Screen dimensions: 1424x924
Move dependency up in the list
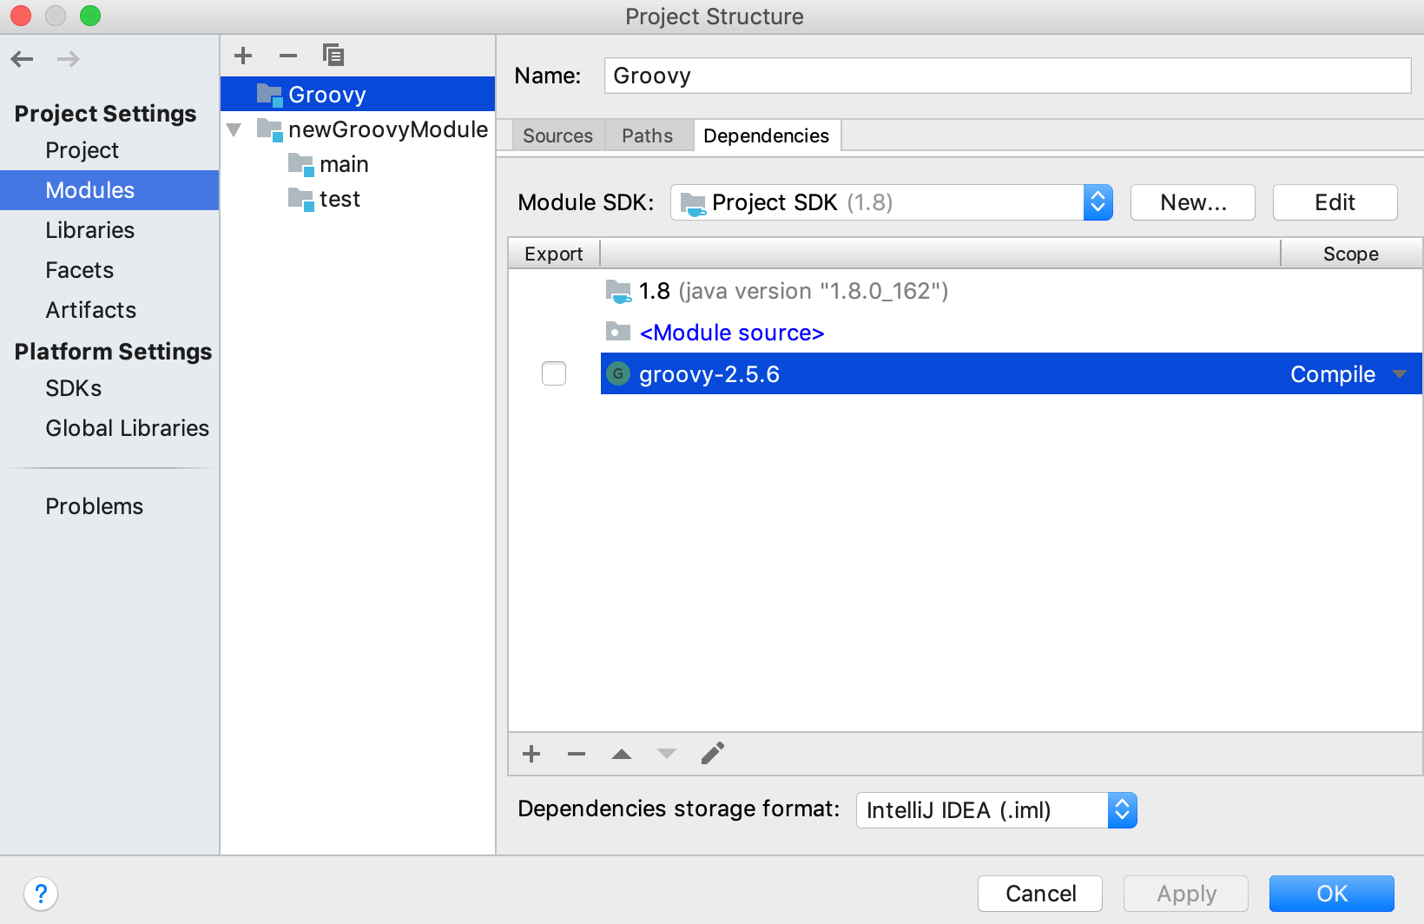[622, 754]
